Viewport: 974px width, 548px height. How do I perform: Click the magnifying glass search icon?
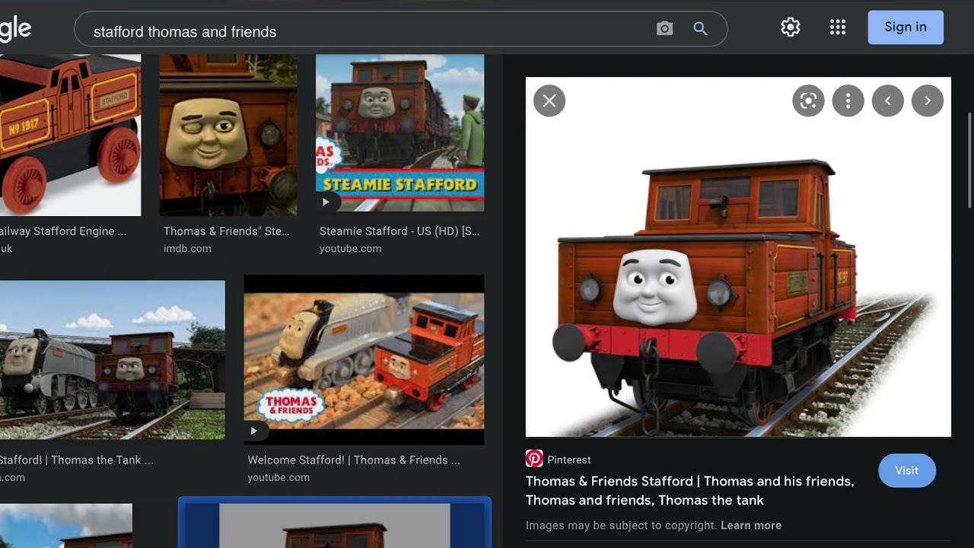[700, 29]
